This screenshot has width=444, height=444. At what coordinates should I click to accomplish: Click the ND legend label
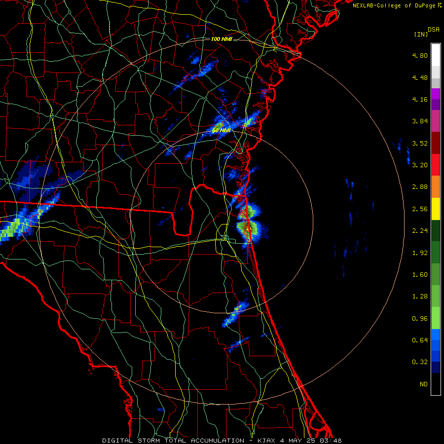click(424, 384)
